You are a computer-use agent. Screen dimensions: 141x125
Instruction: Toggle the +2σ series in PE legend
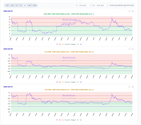60,44
